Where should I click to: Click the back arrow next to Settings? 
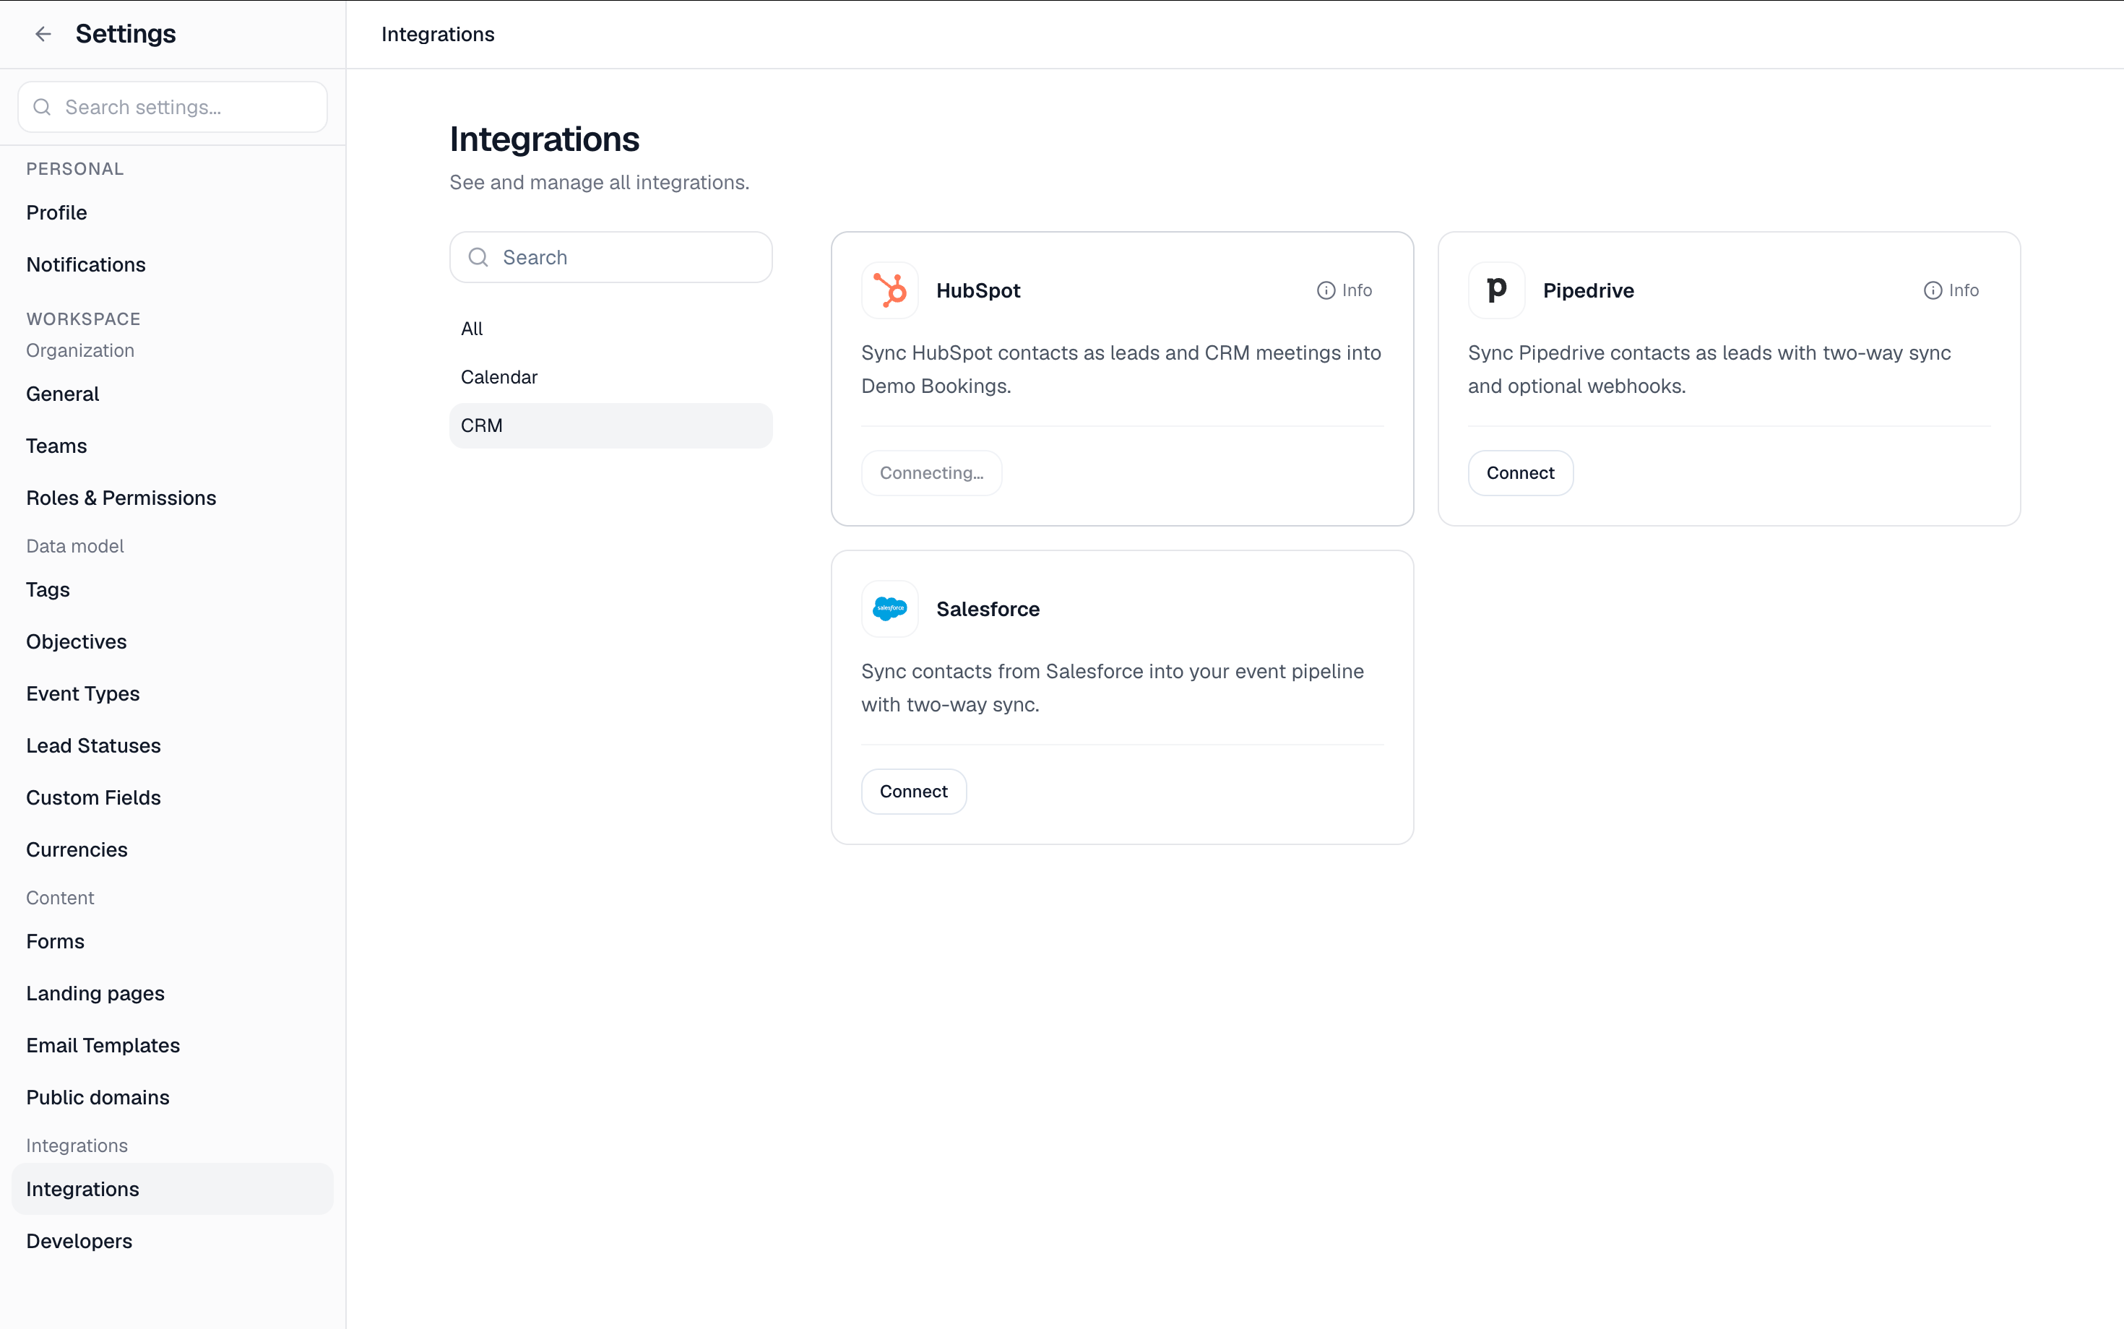pyautogui.click(x=43, y=34)
